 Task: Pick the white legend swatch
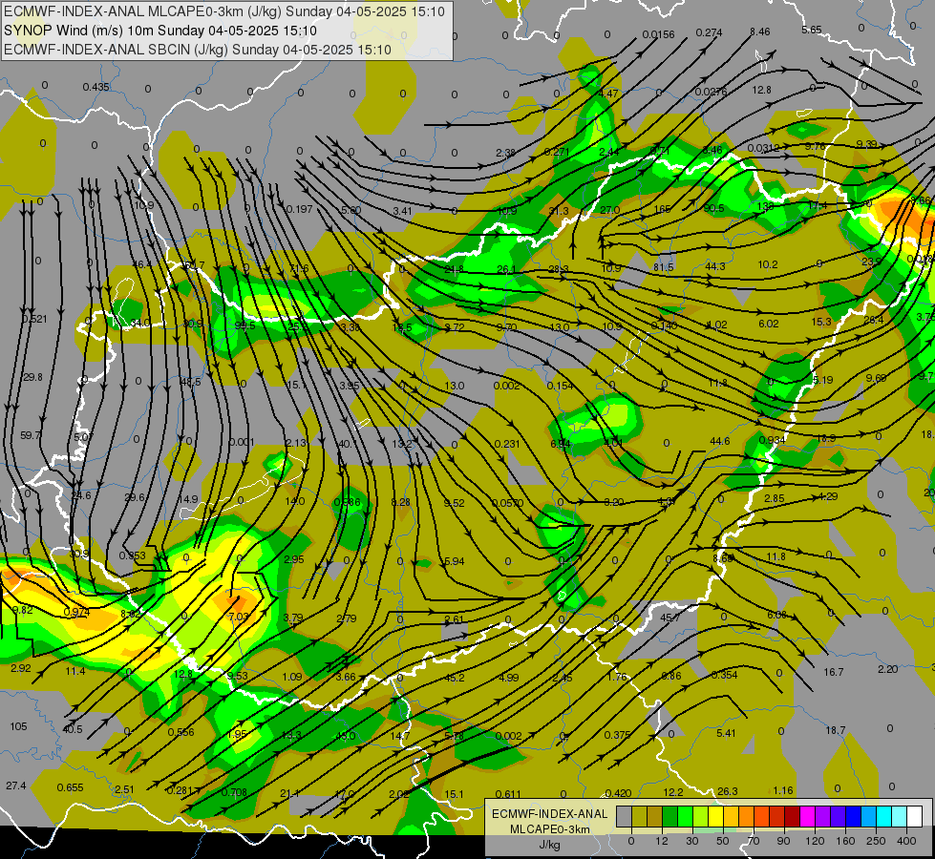point(915,817)
